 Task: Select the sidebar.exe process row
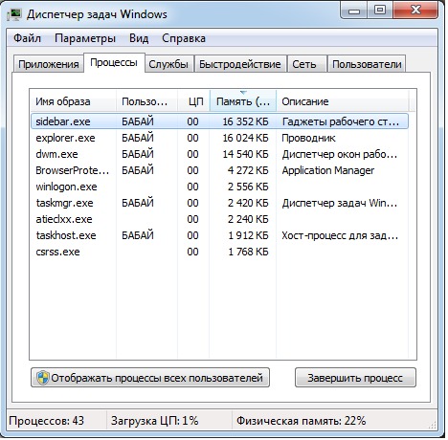pyautogui.click(x=219, y=121)
